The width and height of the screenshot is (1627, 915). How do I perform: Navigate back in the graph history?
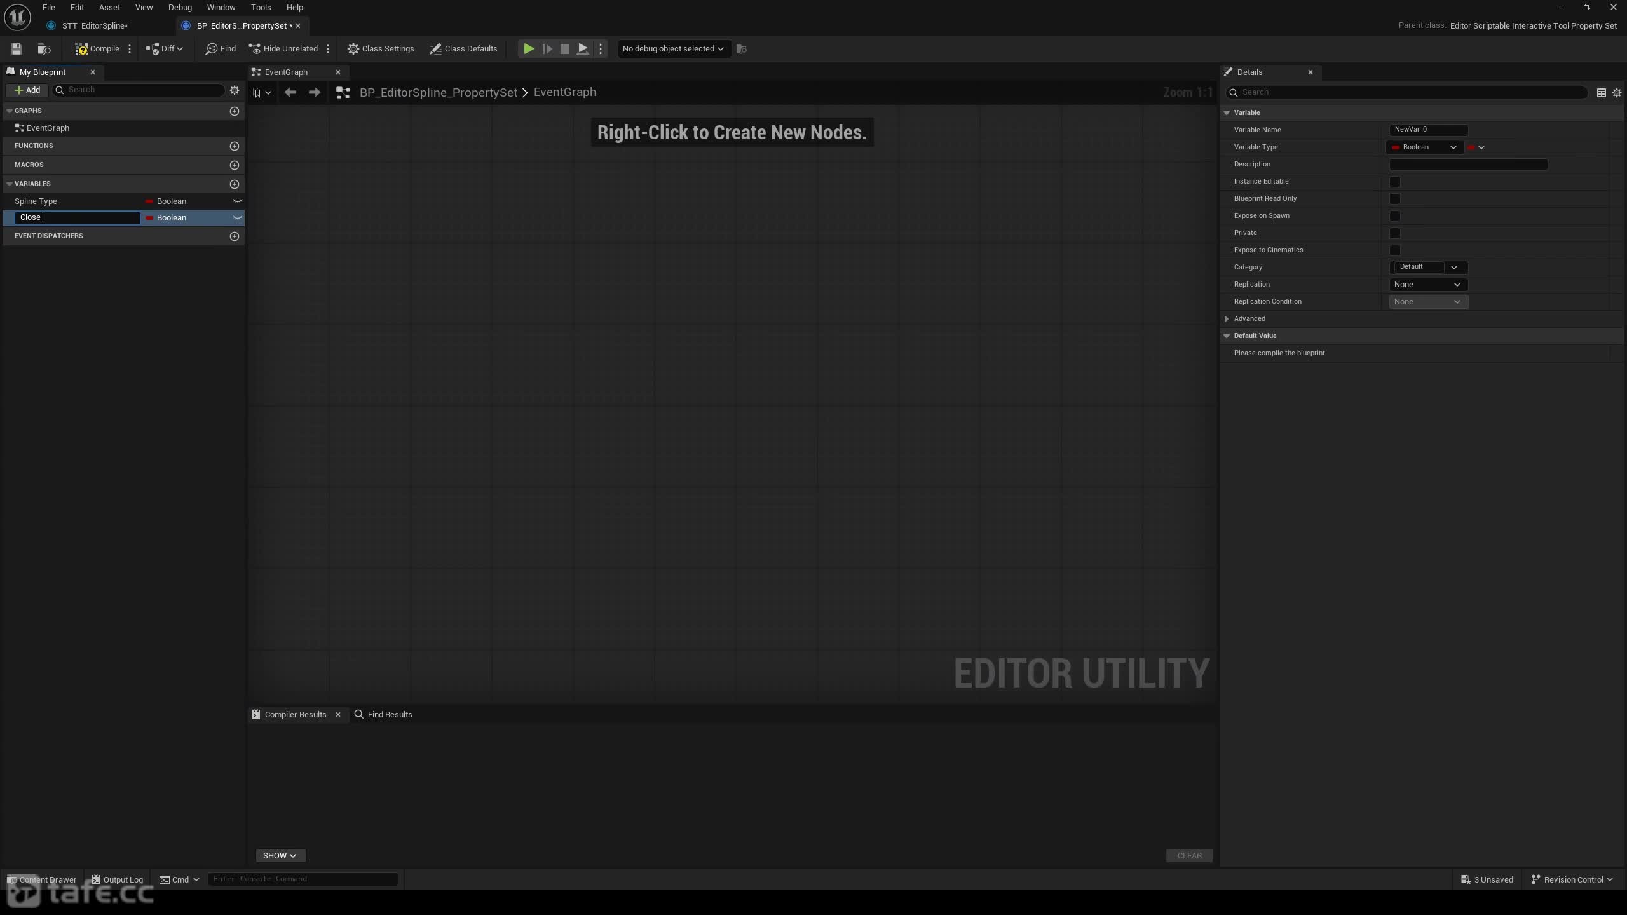(290, 93)
